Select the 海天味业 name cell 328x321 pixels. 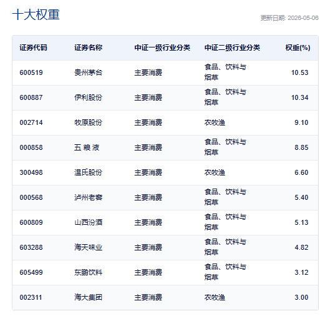[x=89, y=247]
